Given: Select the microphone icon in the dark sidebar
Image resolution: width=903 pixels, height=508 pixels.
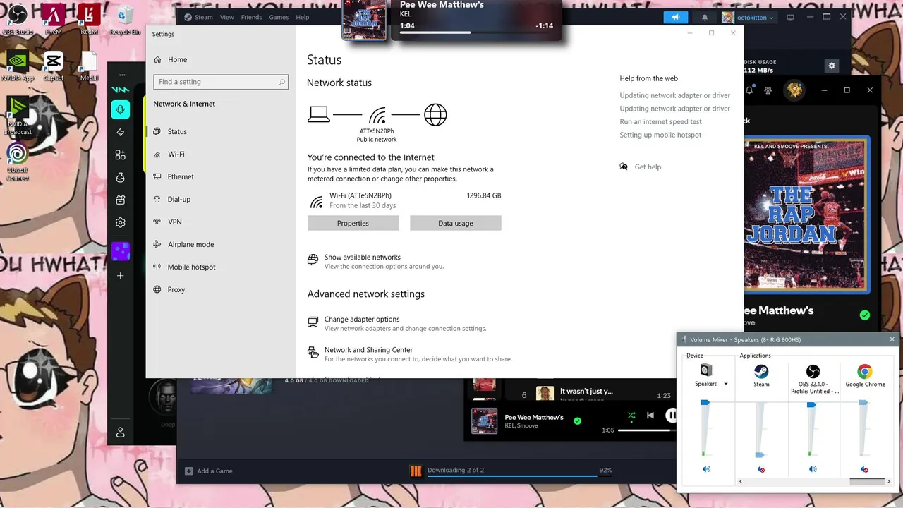Looking at the screenshot, I should pyautogui.click(x=121, y=109).
